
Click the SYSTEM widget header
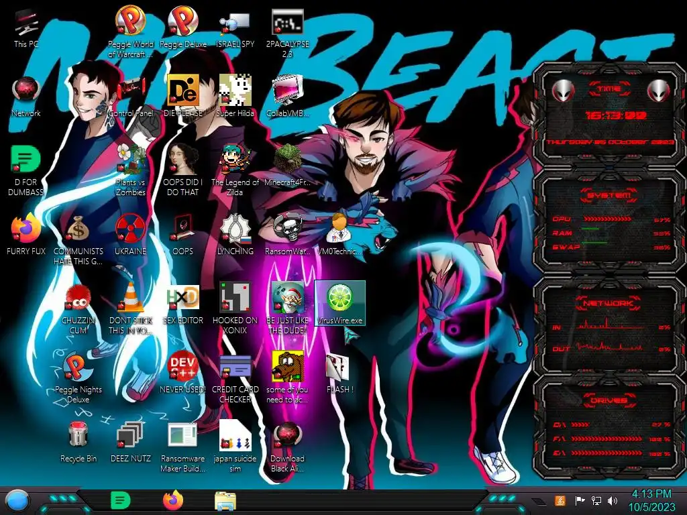pyautogui.click(x=609, y=195)
